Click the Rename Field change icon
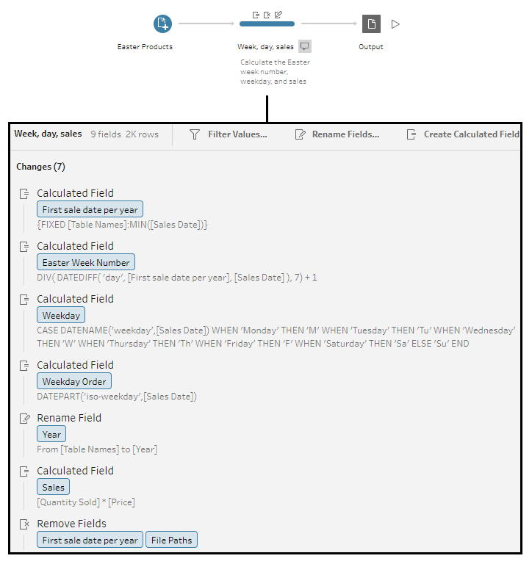Screen dimensions: 532x564 click(24, 418)
